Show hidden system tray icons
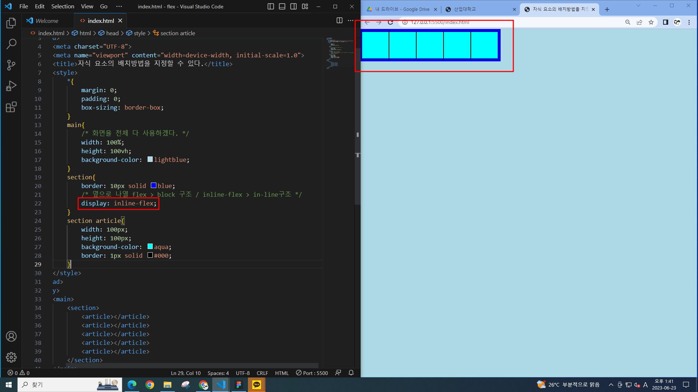The image size is (698, 392). pos(611,385)
